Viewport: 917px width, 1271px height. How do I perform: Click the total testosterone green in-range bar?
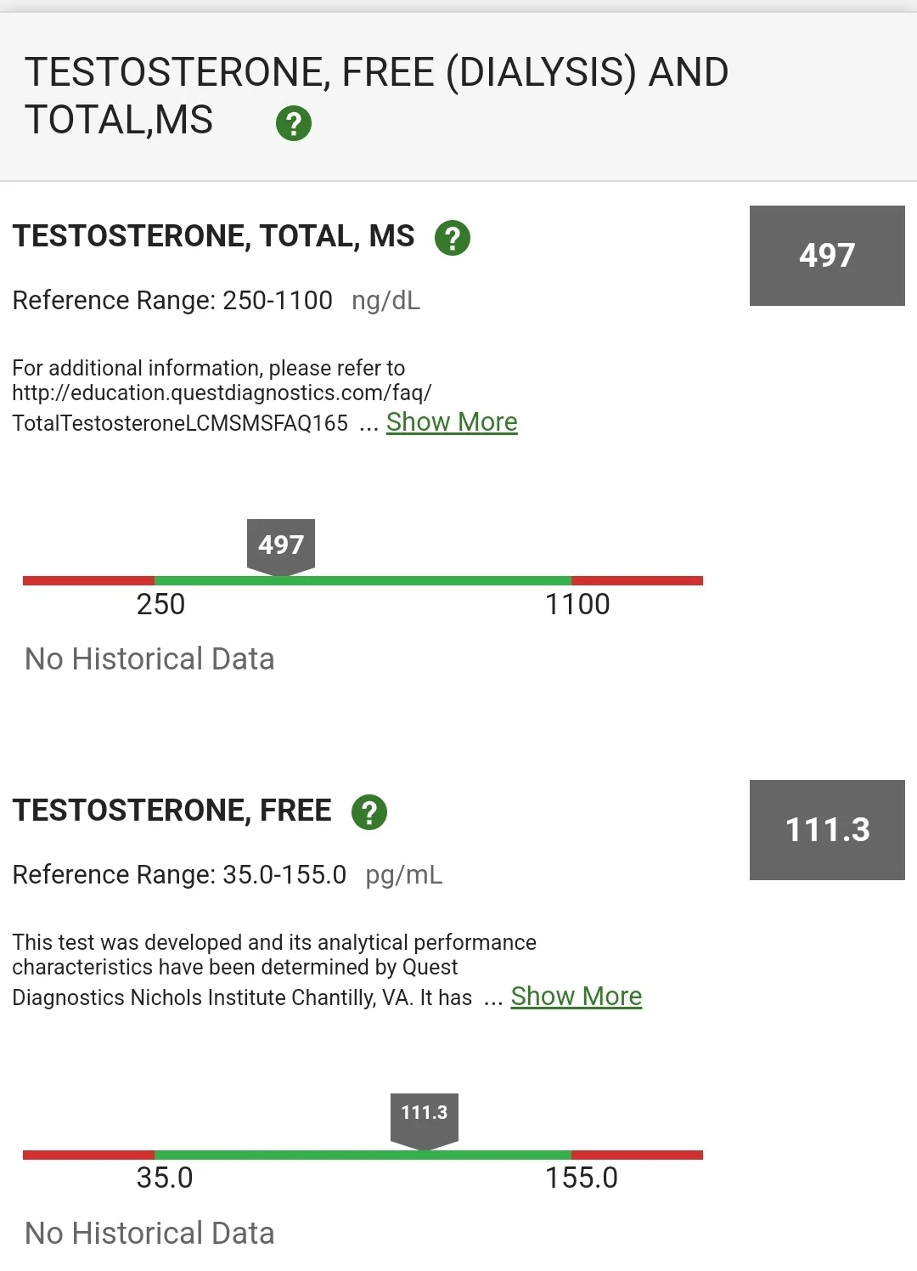(363, 580)
